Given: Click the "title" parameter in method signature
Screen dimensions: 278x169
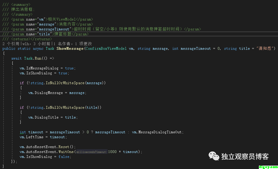Looking at the screenshot, I should (x=244, y=49).
